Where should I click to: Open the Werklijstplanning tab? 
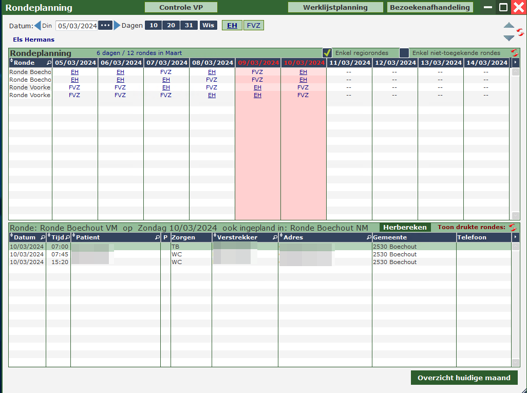[x=335, y=7]
